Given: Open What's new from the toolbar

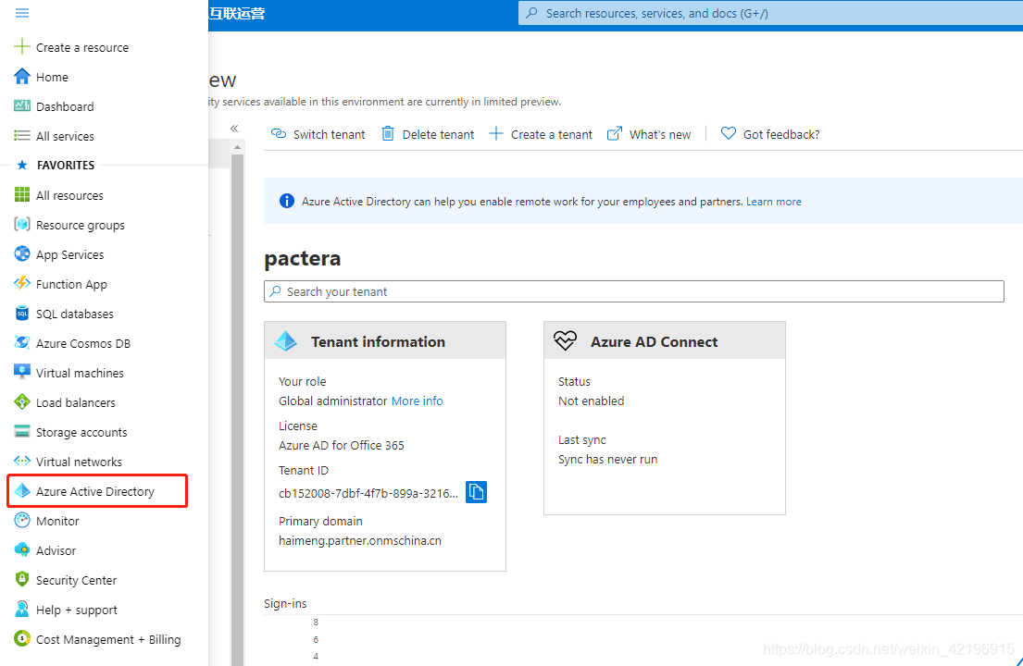Looking at the screenshot, I should click(648, 134).
